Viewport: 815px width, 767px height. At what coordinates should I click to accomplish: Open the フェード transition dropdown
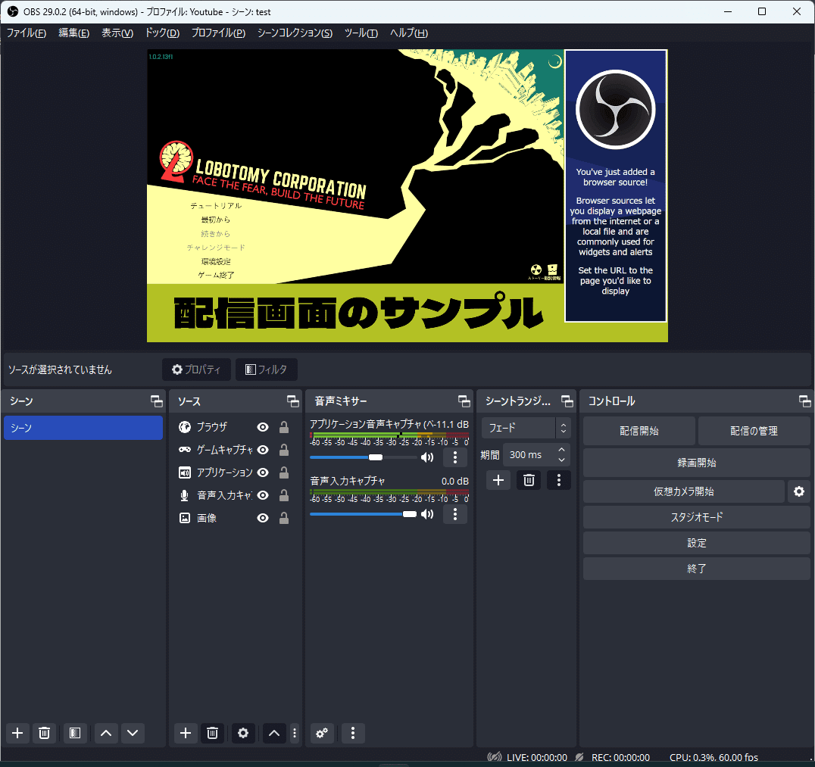pyautogui.click(x=526, y=429)
